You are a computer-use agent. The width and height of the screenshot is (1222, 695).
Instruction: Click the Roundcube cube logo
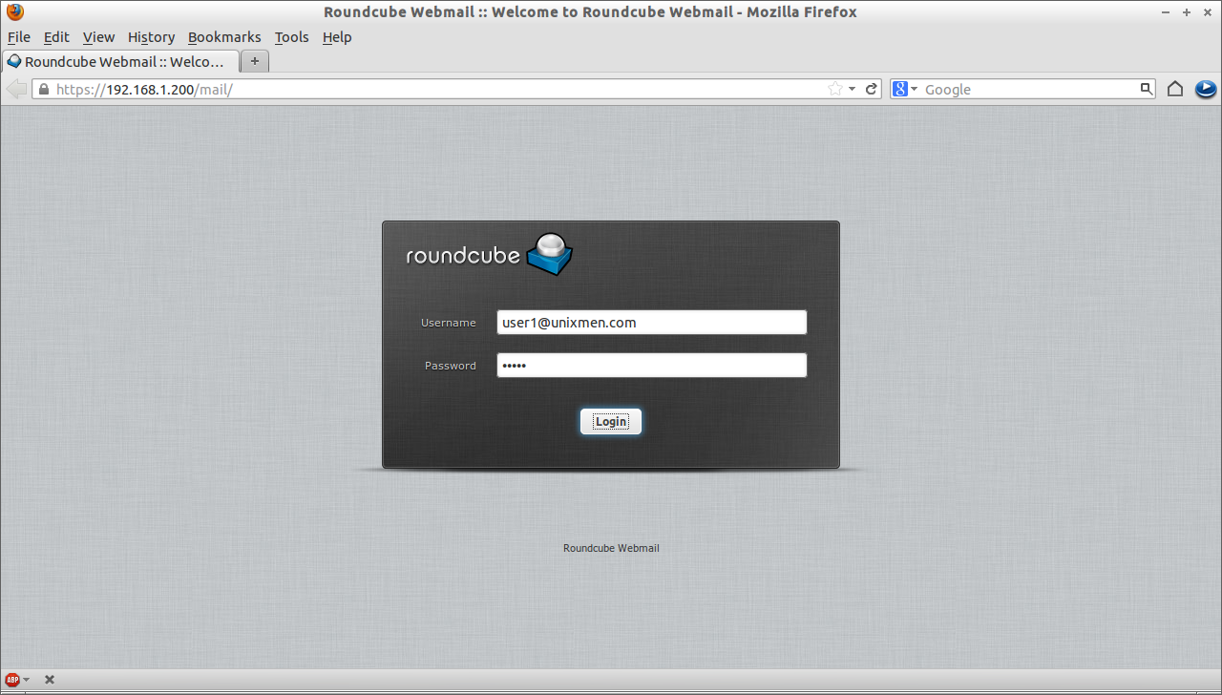point(549,254)
